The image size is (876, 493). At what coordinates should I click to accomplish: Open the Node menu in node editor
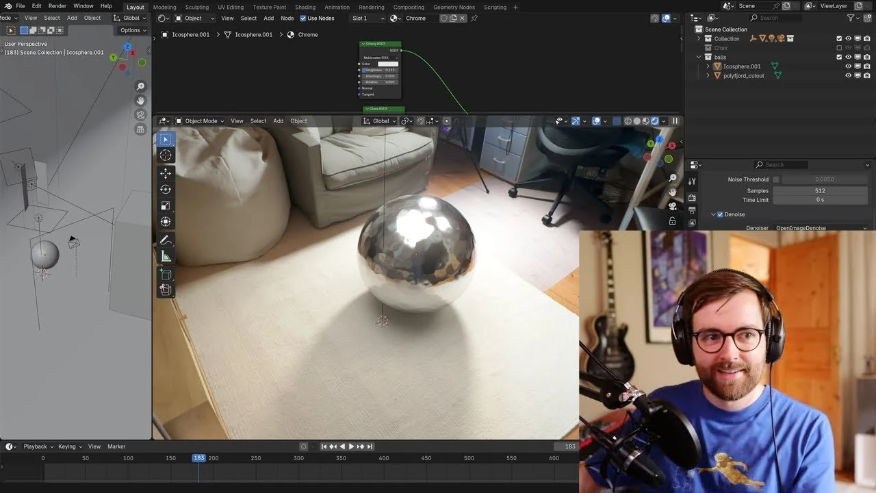click(287, 18)
